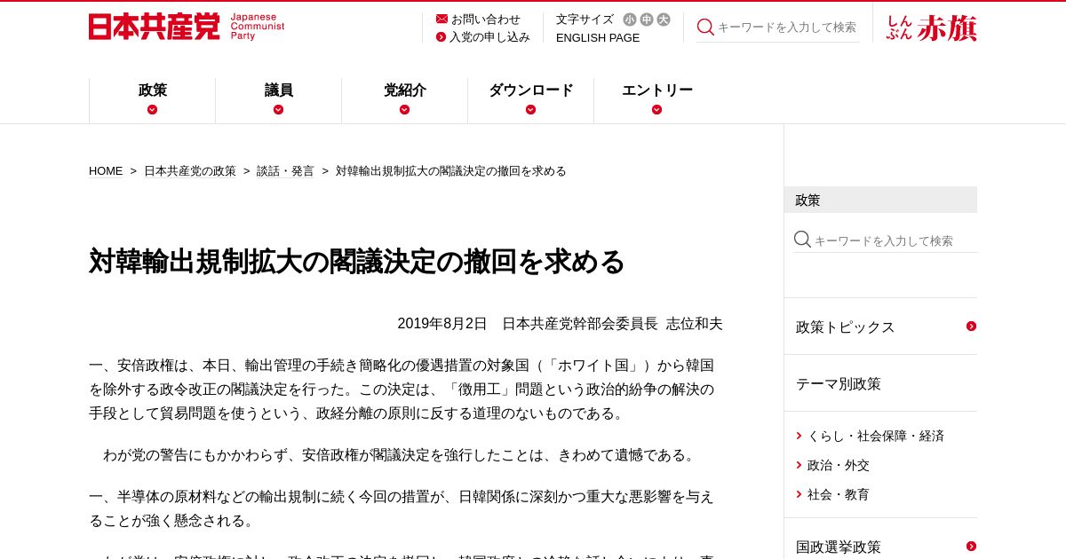Set font size to large (大)
The width and height of the screenshot is (1066, 559).
pyautogui.click(x=664, y=20)
